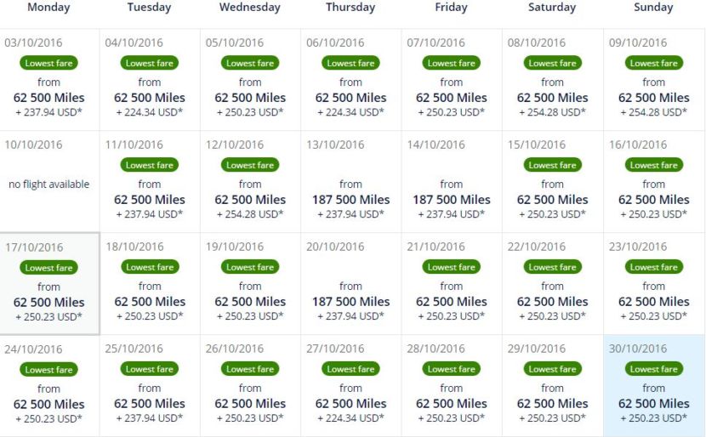
Task: Pick the 24/10/2016 Monday fare cell
Action: (x=49, y=385)
